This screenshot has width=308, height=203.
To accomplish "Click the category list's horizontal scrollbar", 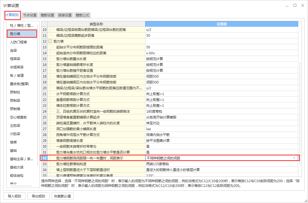I will [21, 186].
